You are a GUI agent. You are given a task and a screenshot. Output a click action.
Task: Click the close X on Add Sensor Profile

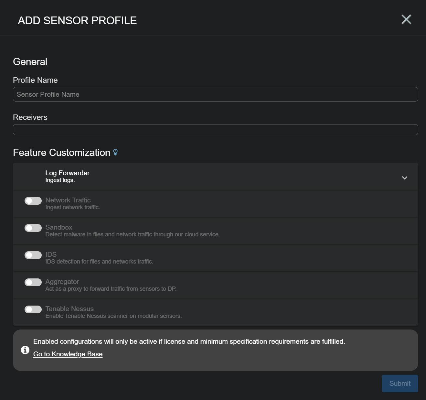pos(406,19)
